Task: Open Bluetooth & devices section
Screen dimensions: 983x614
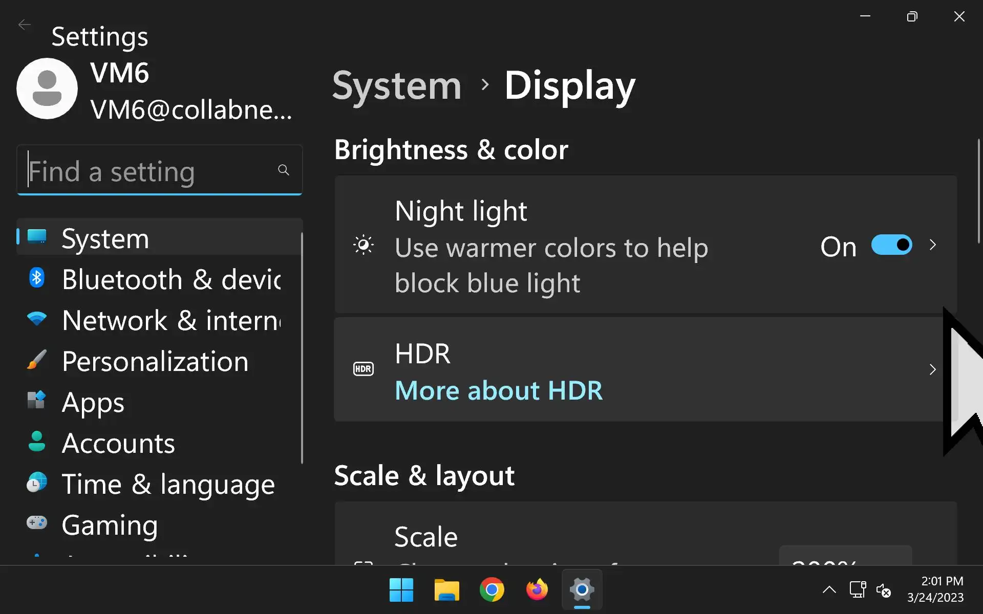Action: coord(170,279)
